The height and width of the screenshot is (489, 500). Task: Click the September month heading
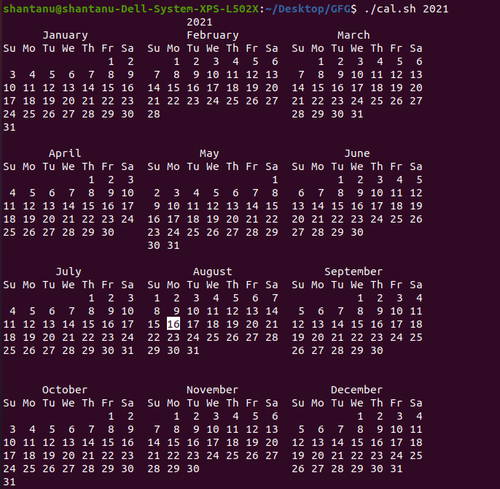(x=353, y=272)
